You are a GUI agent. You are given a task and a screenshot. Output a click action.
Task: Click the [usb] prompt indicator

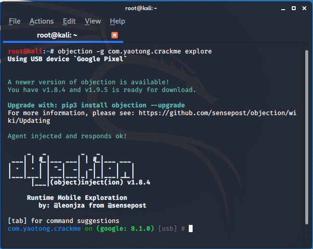pos(168,228)
